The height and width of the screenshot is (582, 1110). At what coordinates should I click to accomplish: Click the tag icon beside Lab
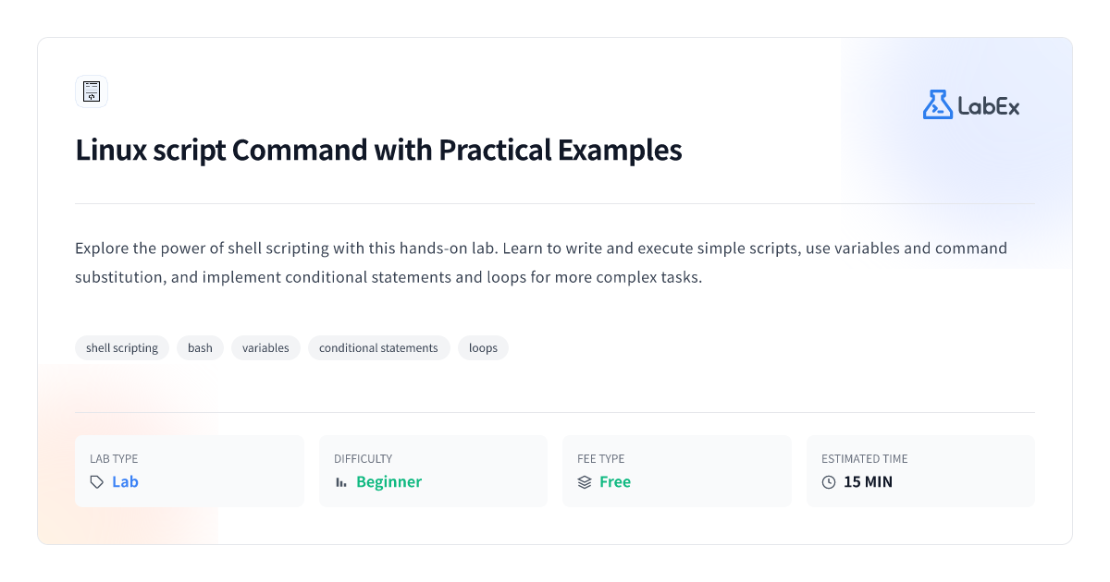(97, 482)
